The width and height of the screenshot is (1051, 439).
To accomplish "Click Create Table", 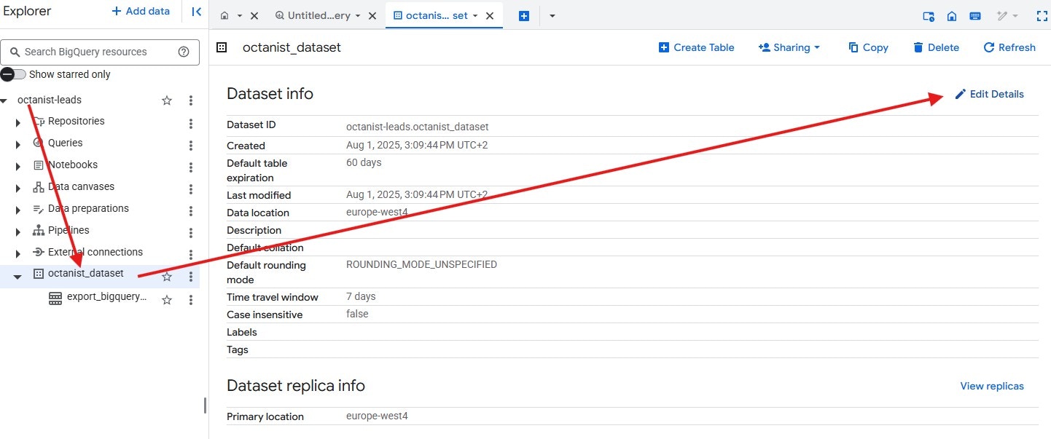I will [x=697, y=47].
